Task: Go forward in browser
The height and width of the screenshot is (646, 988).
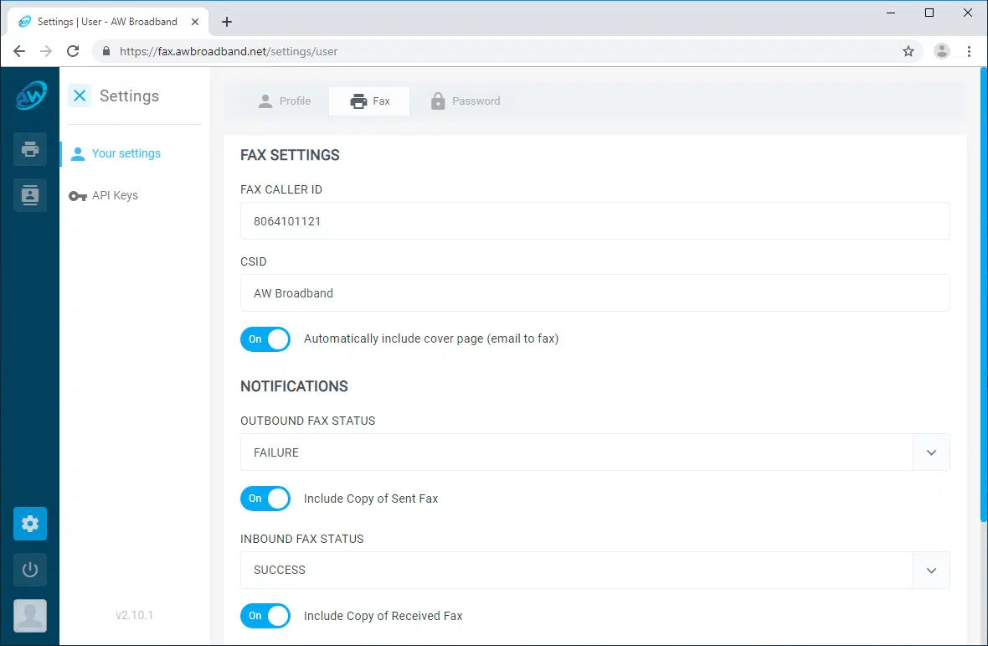Action: click(x=46, y=51)
